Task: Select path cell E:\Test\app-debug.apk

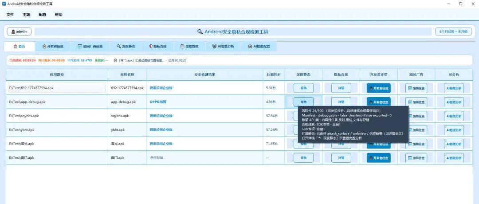Action: (57, 102)
